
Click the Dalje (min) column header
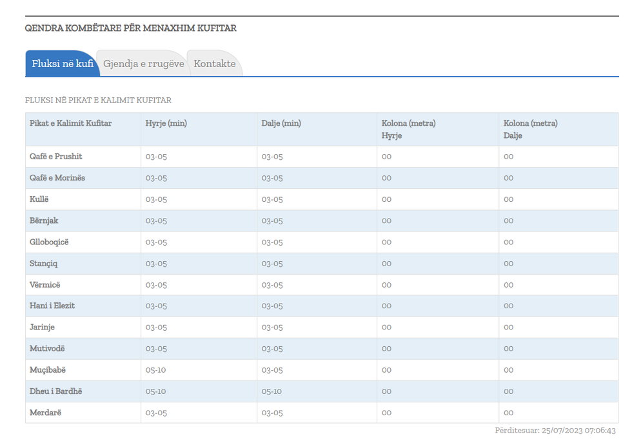click(x=281, y=123)
